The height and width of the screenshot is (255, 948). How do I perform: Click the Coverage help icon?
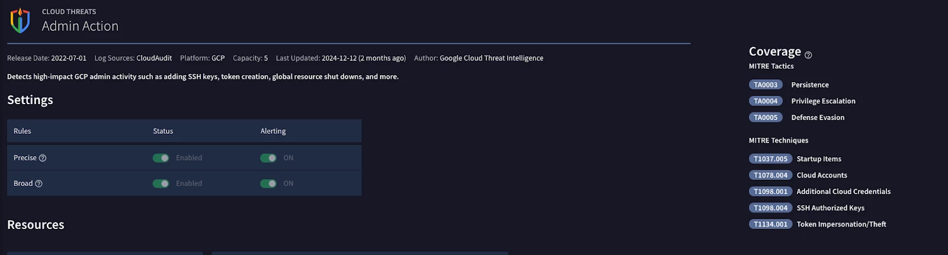pyautogui.click(x=808, y=55)
